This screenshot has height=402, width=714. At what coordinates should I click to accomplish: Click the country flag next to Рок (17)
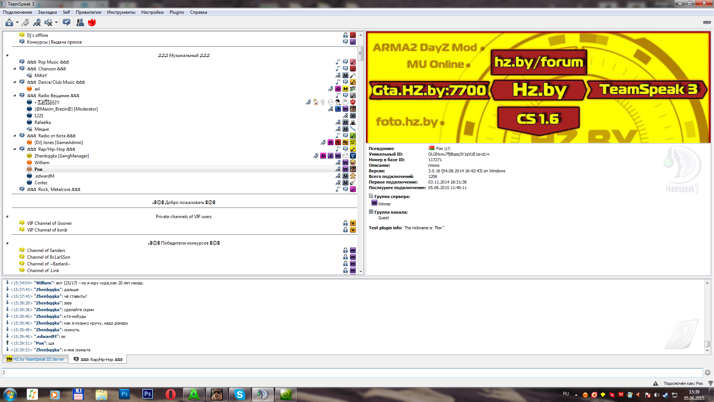tap(431, 148)
